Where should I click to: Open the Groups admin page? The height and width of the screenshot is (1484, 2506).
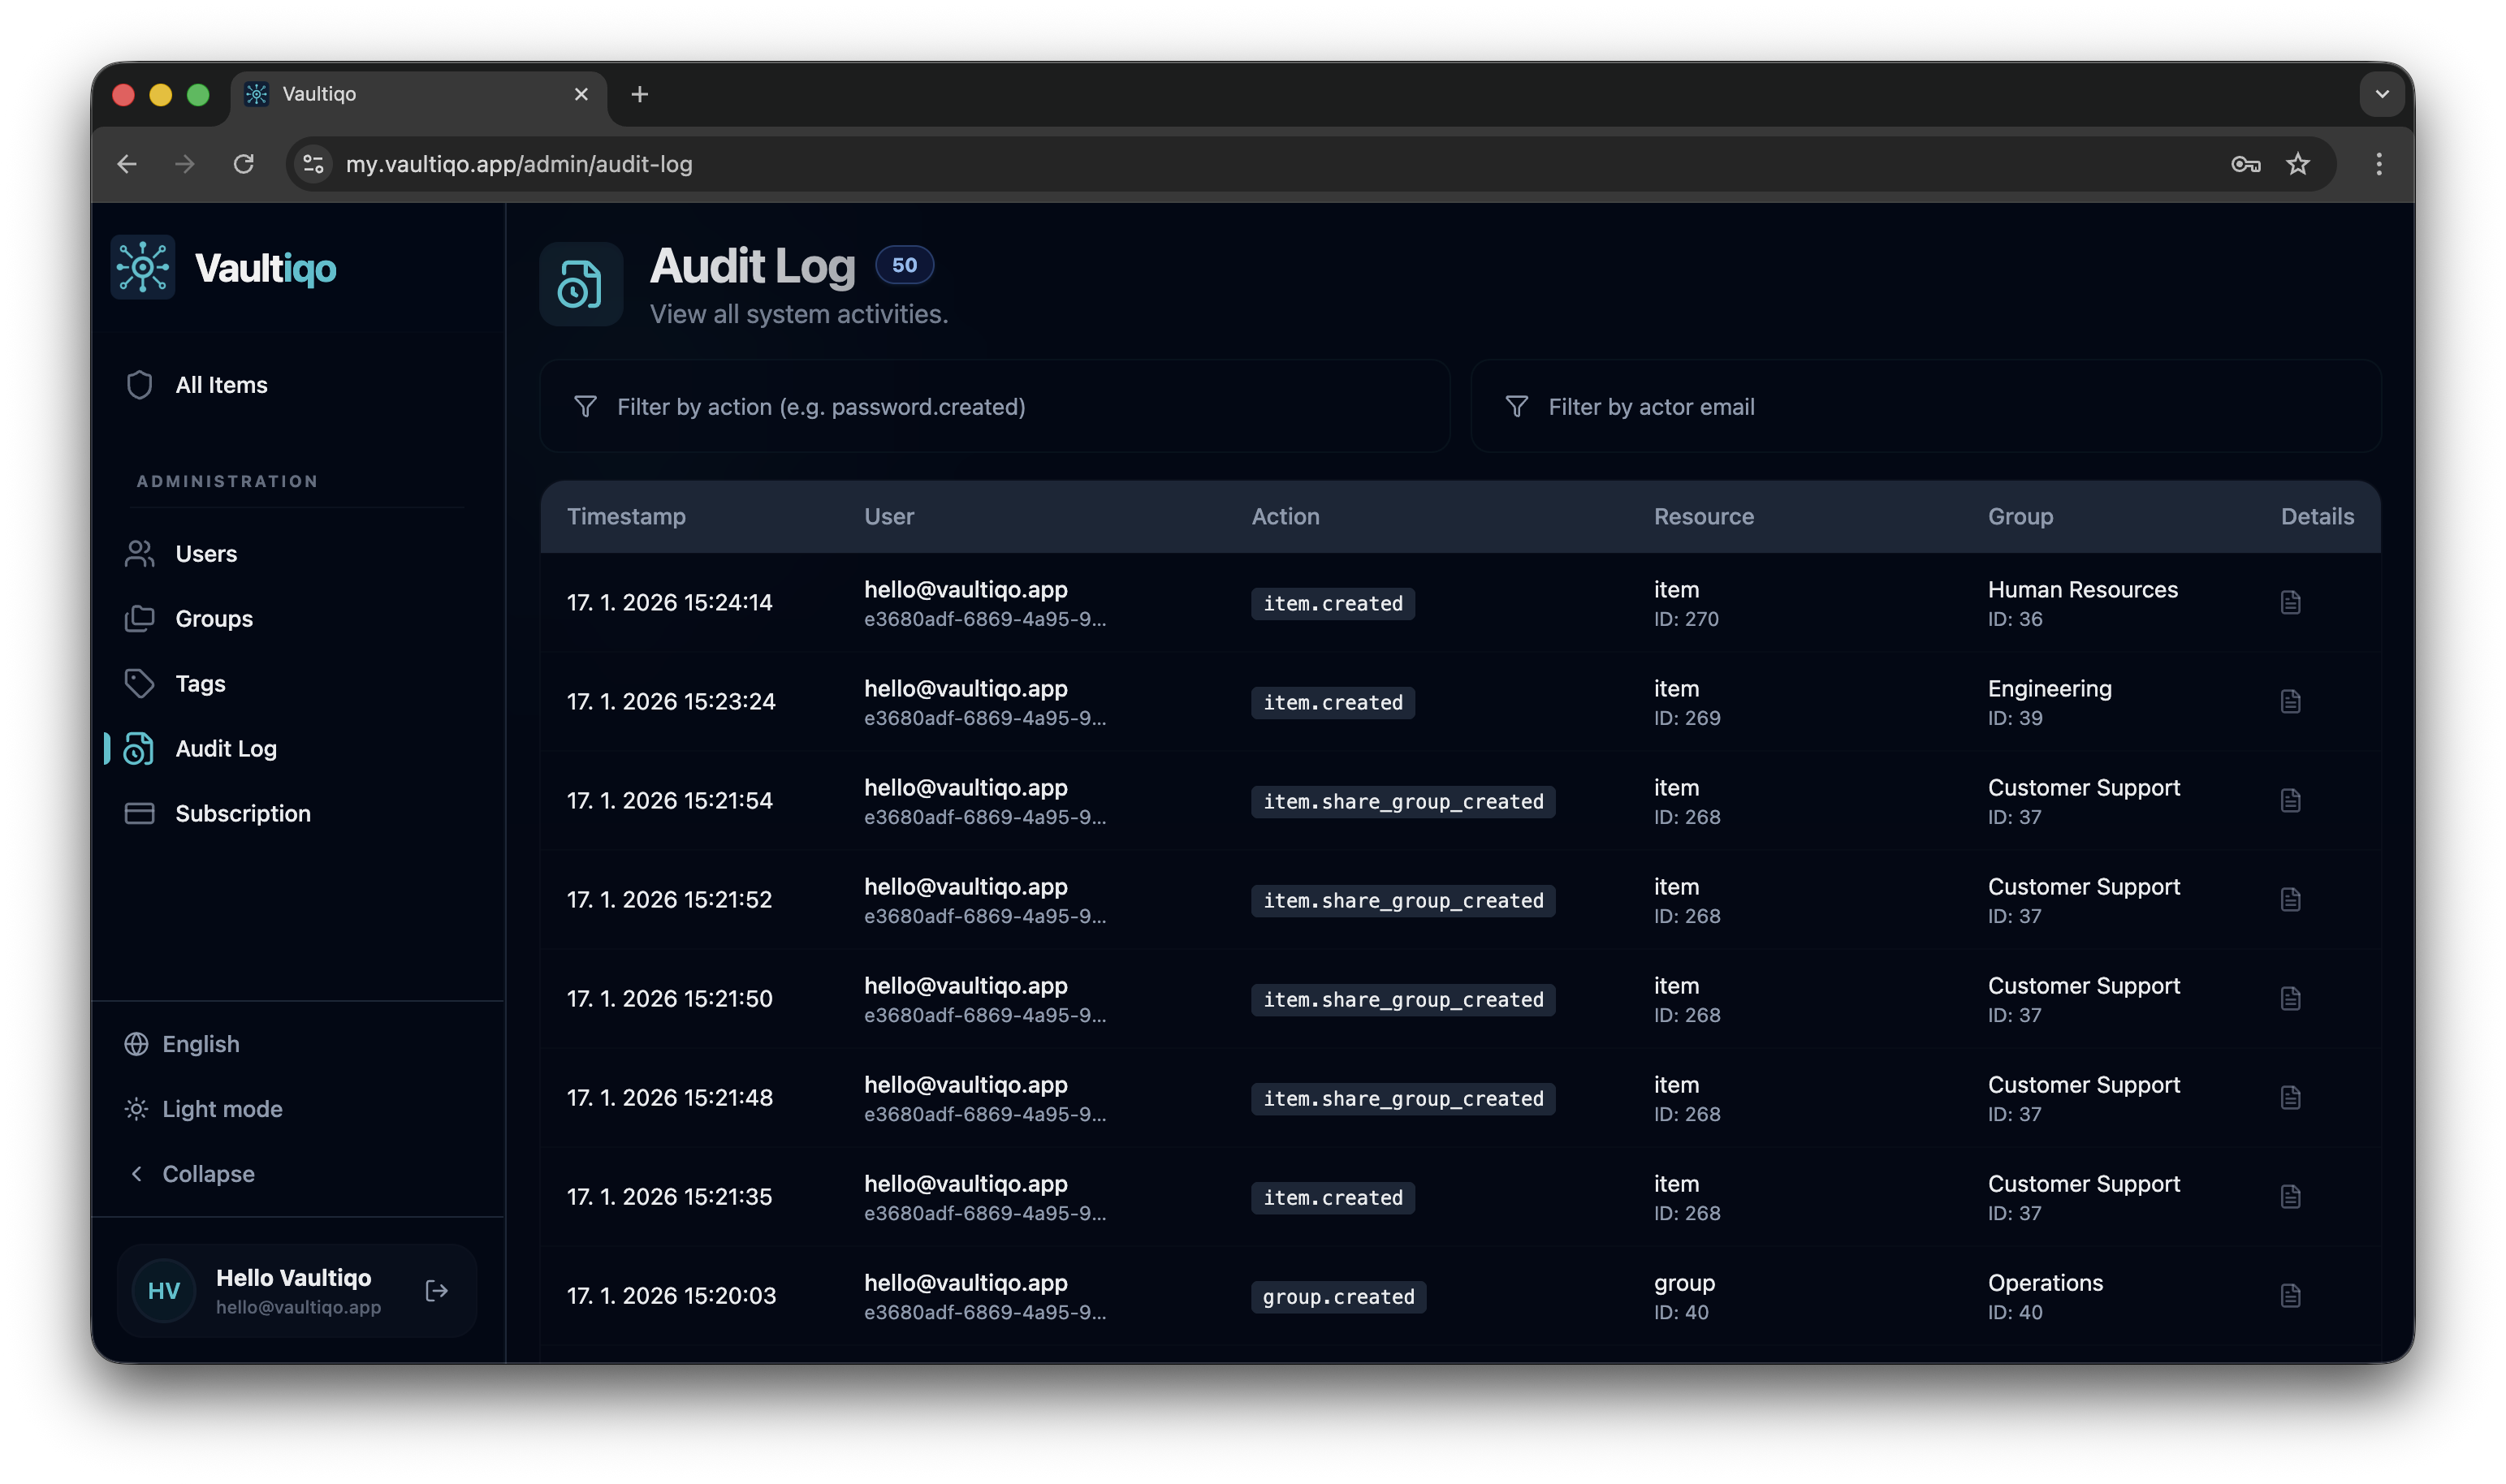click(213, 619)
